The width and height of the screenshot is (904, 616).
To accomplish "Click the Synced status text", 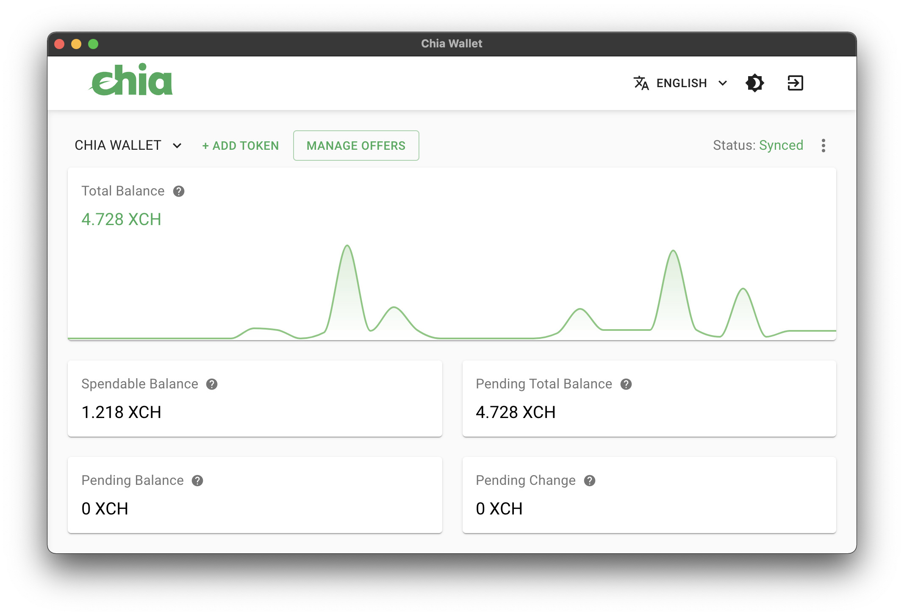I will point(781,145).
